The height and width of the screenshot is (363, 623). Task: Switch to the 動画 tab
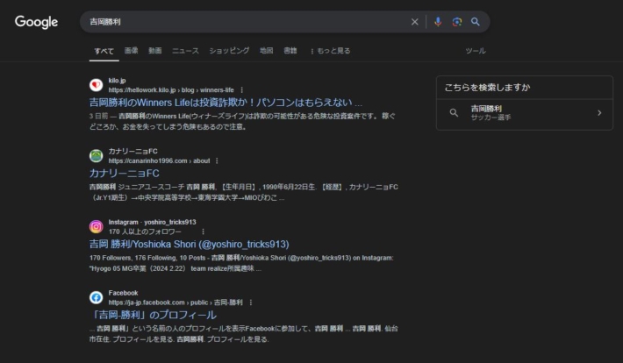coord(155,51)
